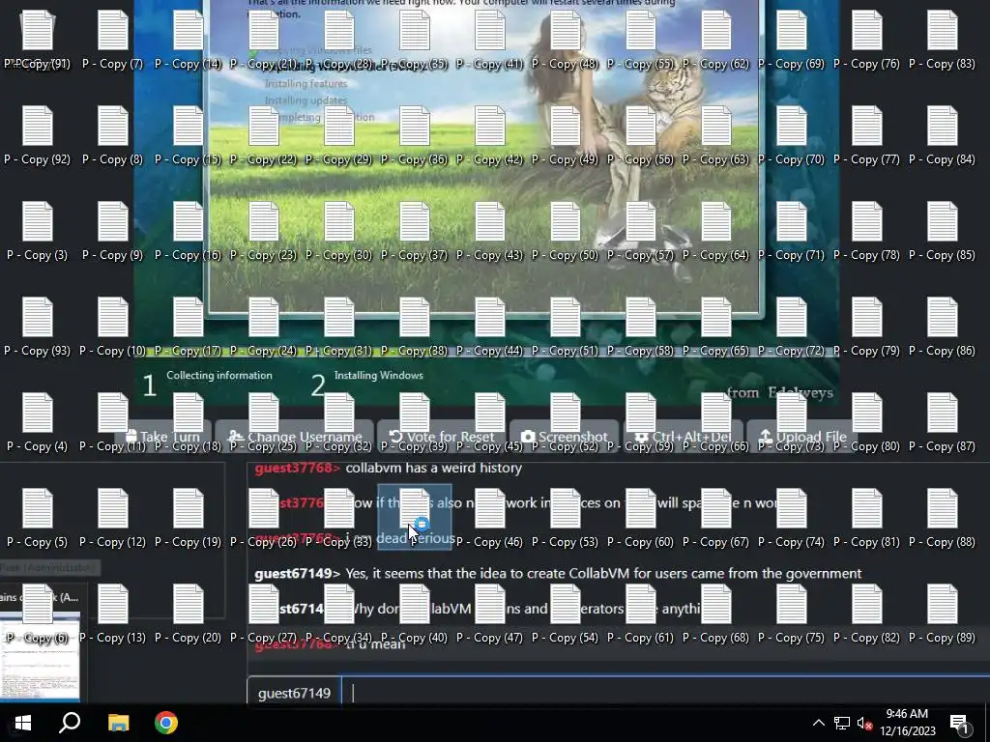Select the P - Copy (87) file
Viewport: 990px width, 742px height.
(x=942, y=423)
